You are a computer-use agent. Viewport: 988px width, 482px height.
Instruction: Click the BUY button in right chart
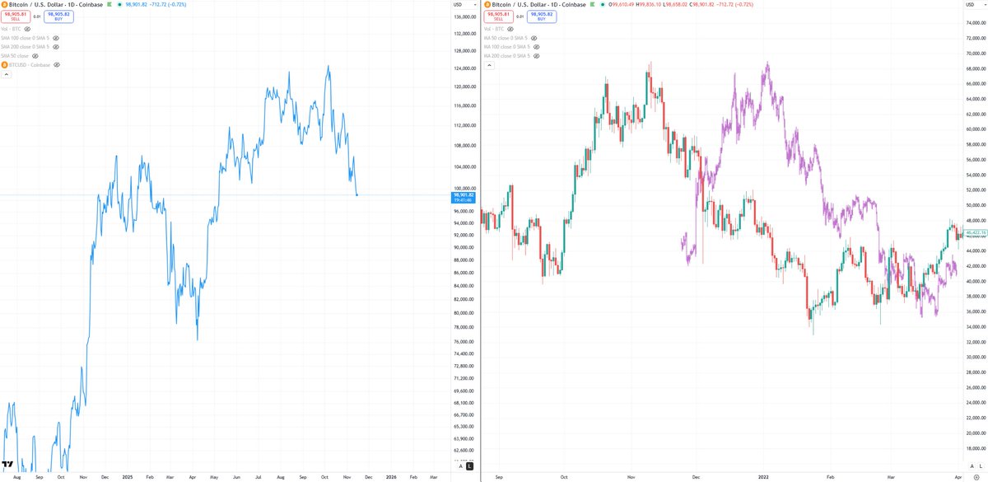pos(542,16)
